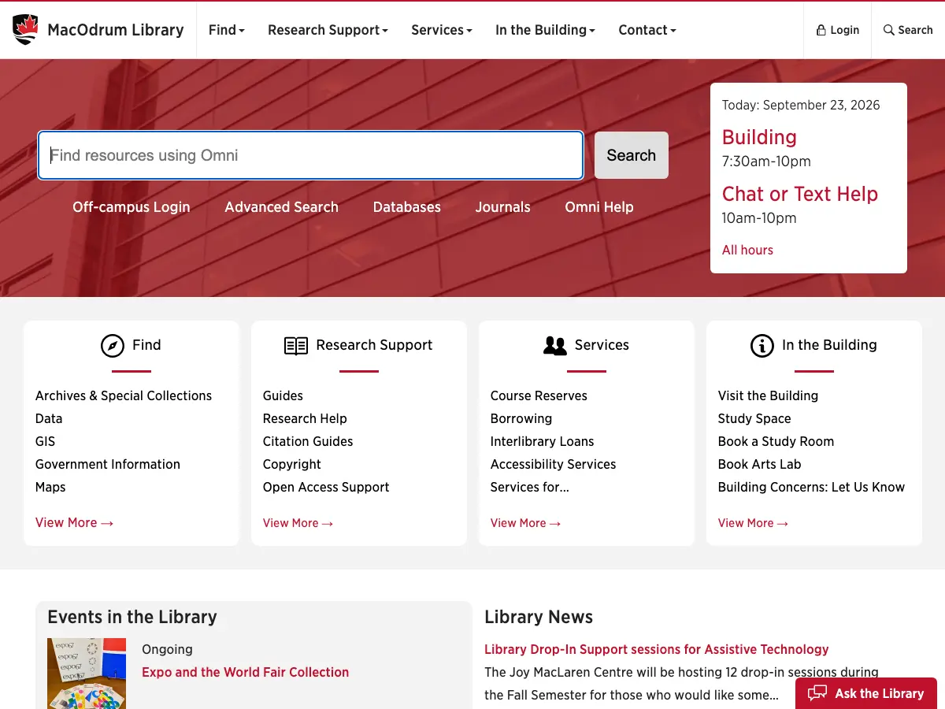Expand the Find dropdown in navigation
The height and width of the screenshot is (709, 945).
click(x=227, y=30)
